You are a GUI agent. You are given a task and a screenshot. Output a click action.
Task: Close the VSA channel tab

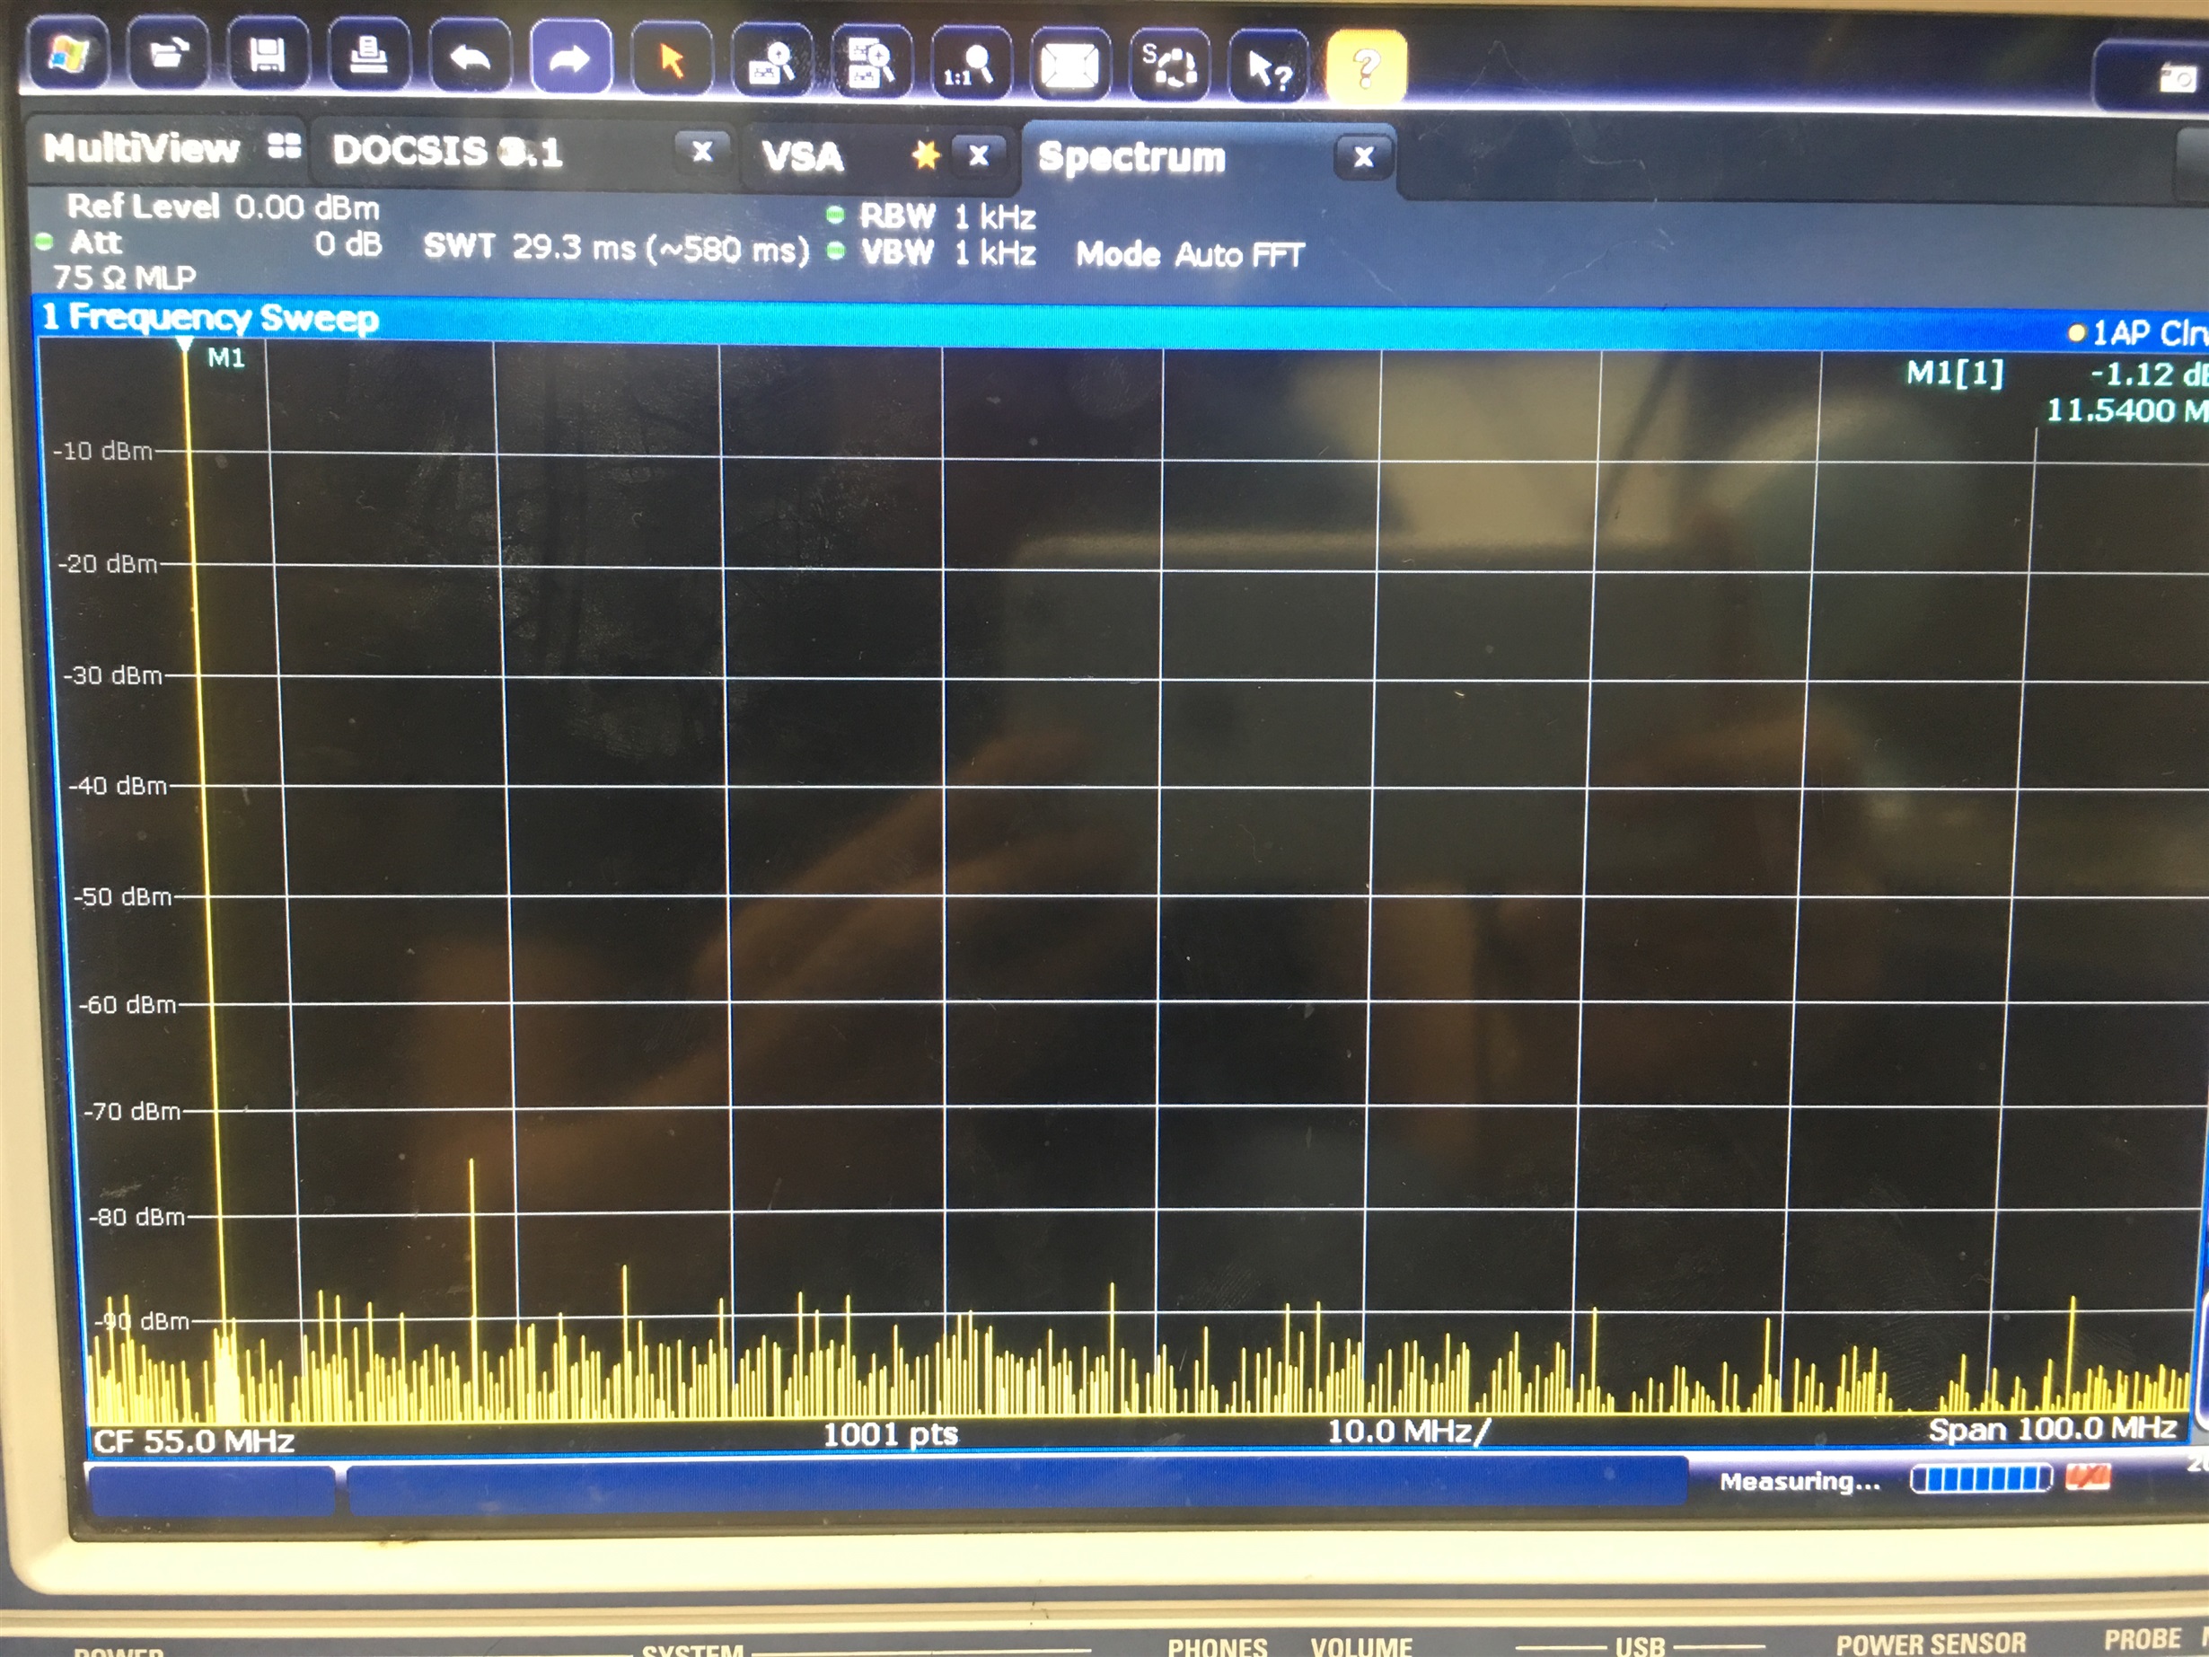[x=979, y=154]
